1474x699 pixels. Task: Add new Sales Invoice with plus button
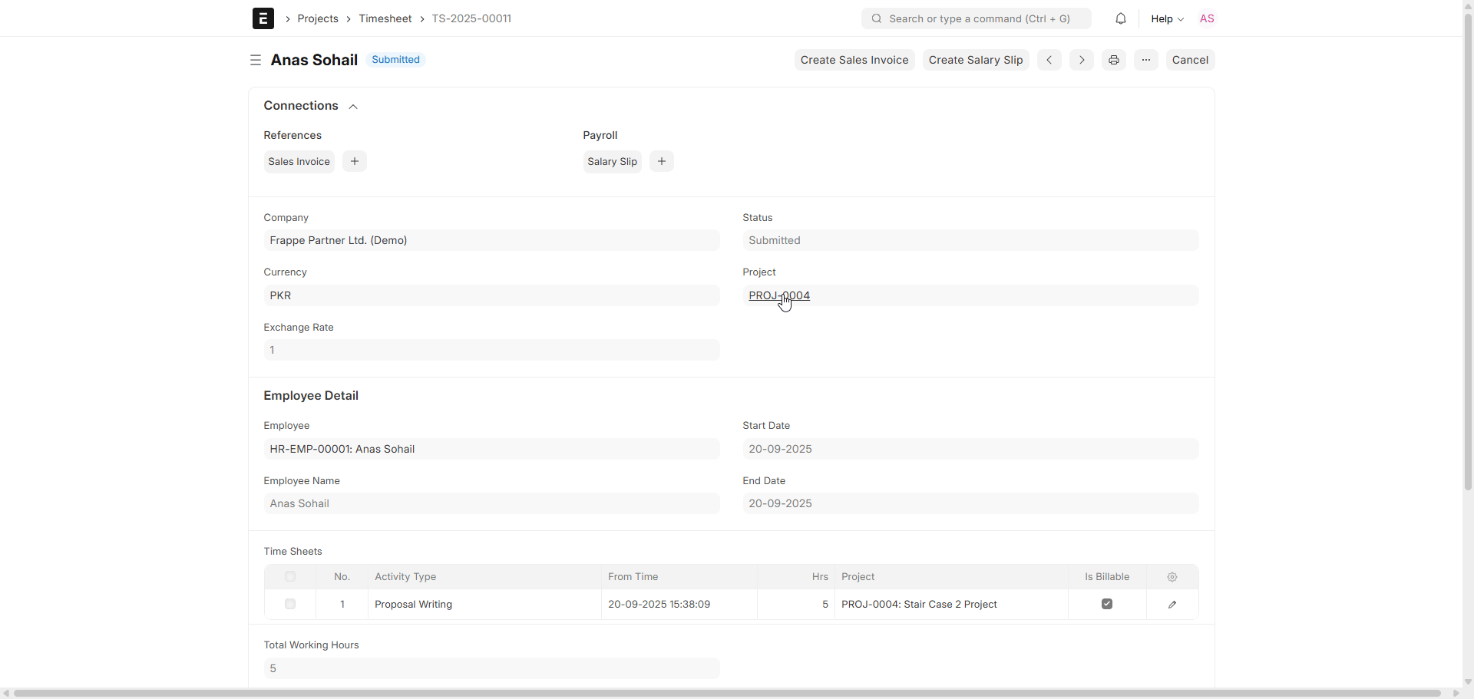(x=354, y=161)
